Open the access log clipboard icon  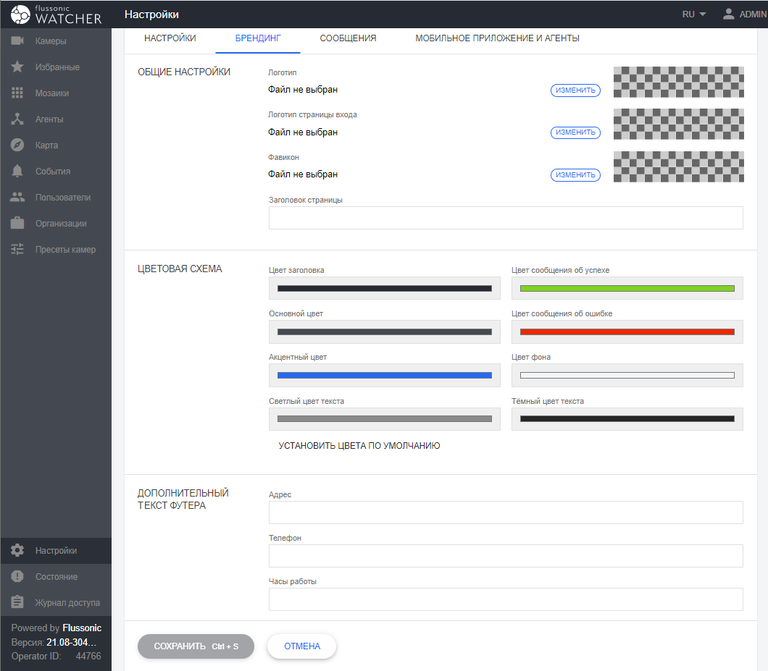18,603
